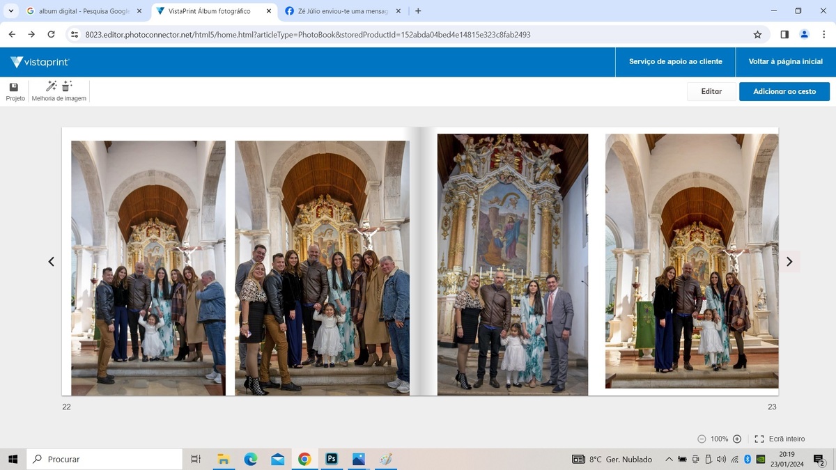Go to the next album pages
This screenshot has width=836, height=470.
pyautogui.click(x=789, y=262)
